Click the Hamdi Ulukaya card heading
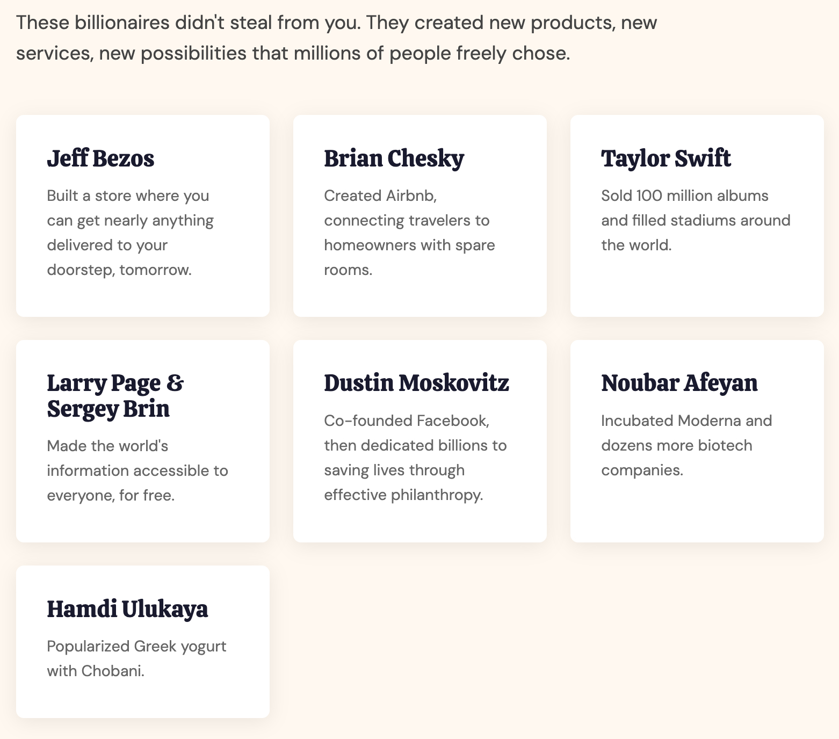This screenshot has width=839, height=739. (127, 609)
